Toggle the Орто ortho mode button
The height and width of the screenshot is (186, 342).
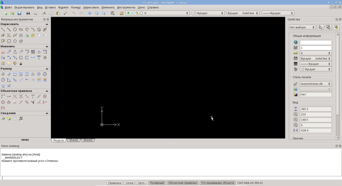coord(141,183)
